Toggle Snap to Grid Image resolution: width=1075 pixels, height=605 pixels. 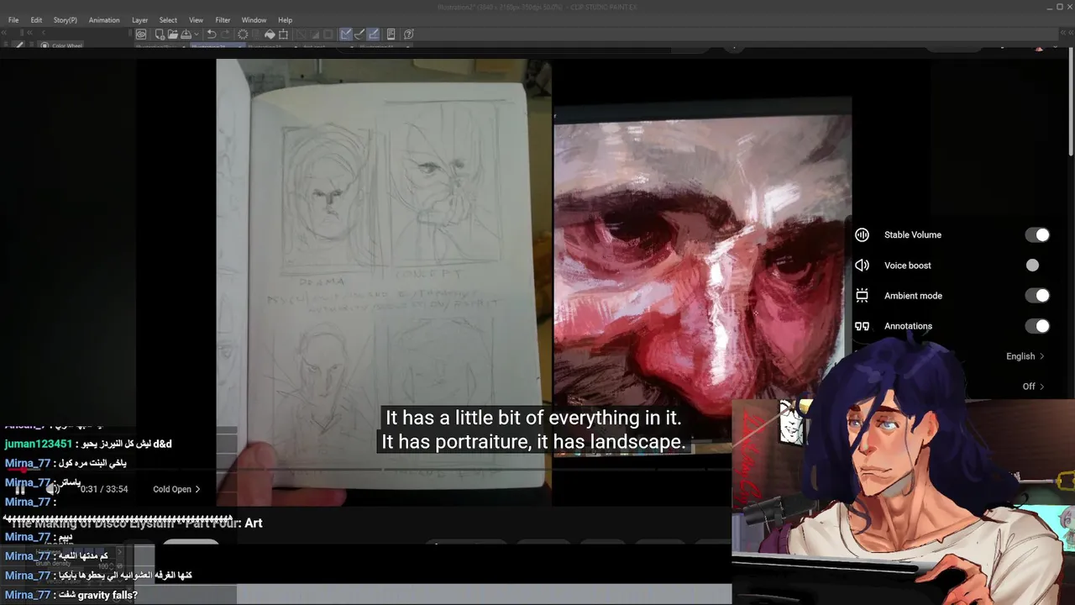(373, 34)
